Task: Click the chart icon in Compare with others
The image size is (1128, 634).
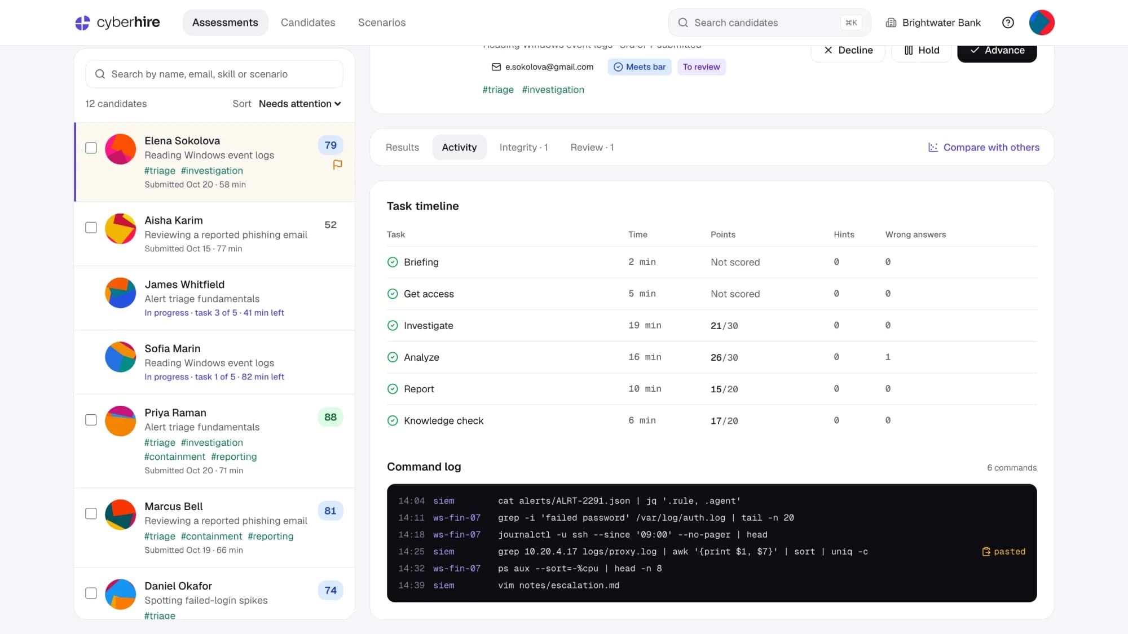Action: click(933, 147)
